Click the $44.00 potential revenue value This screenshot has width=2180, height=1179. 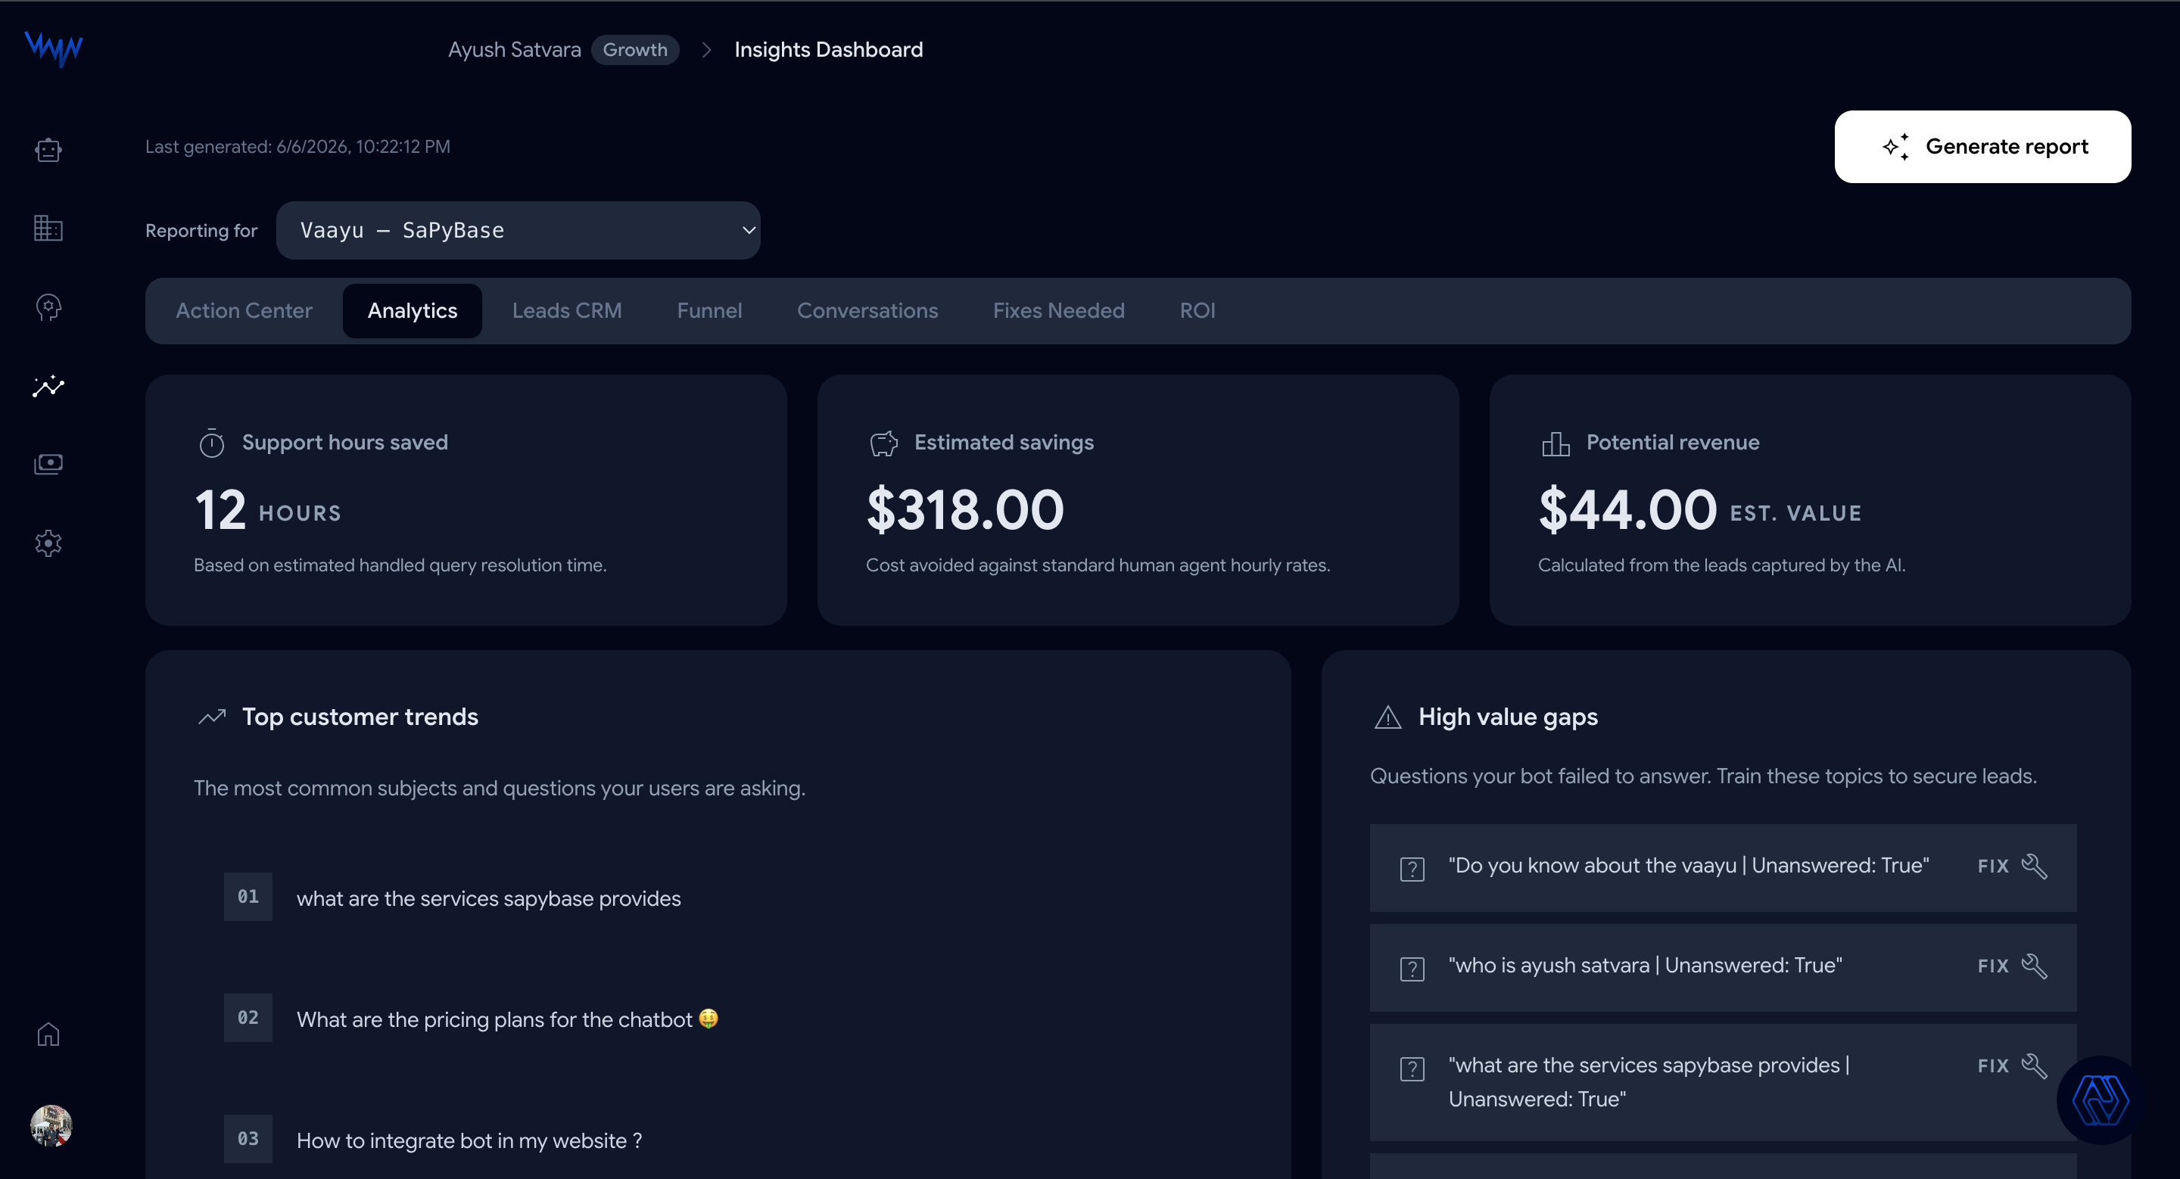(x=1627, y=510)
